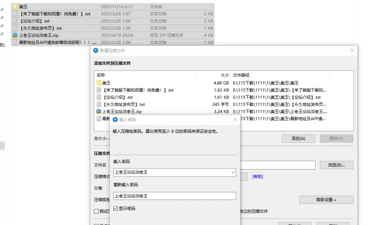Open 高级设置 advanced settings
Image resolution: width=370 pixels, height=225 pixels.
326,200
